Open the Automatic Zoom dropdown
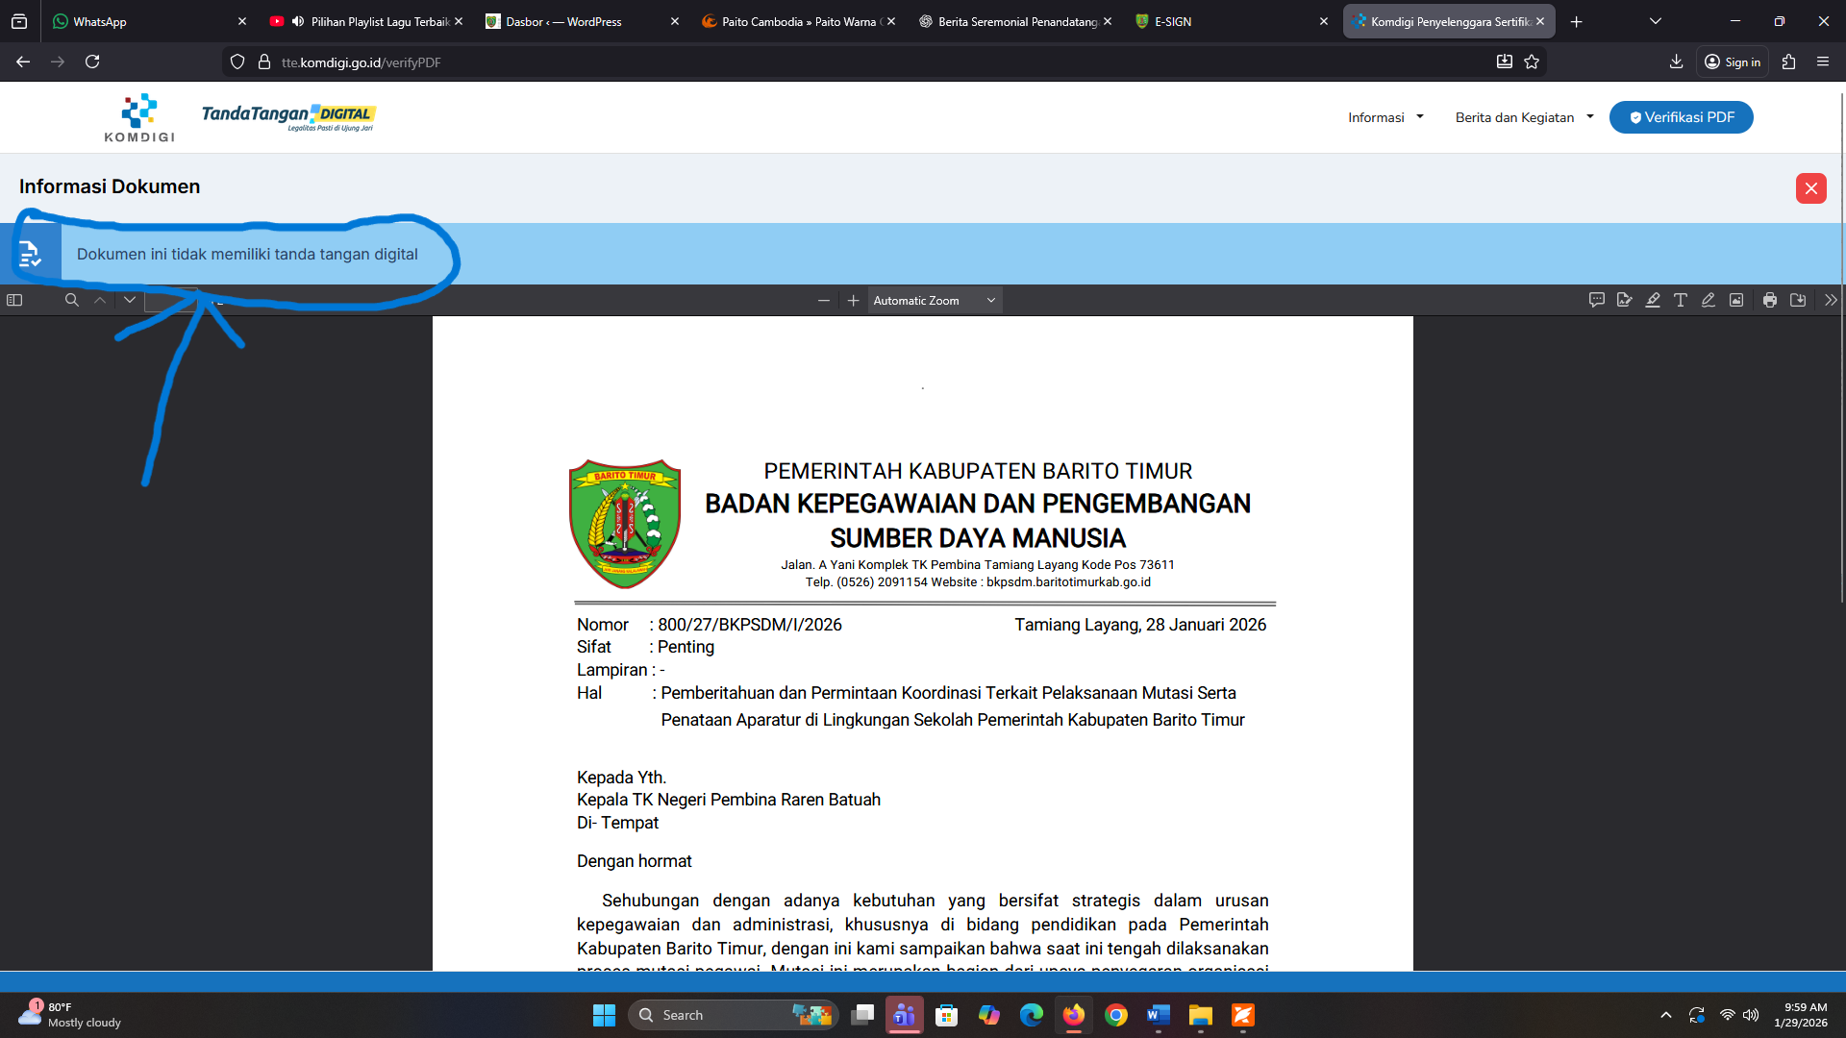The height and width of the screenshot is (1038, 1846). (934, 301)
